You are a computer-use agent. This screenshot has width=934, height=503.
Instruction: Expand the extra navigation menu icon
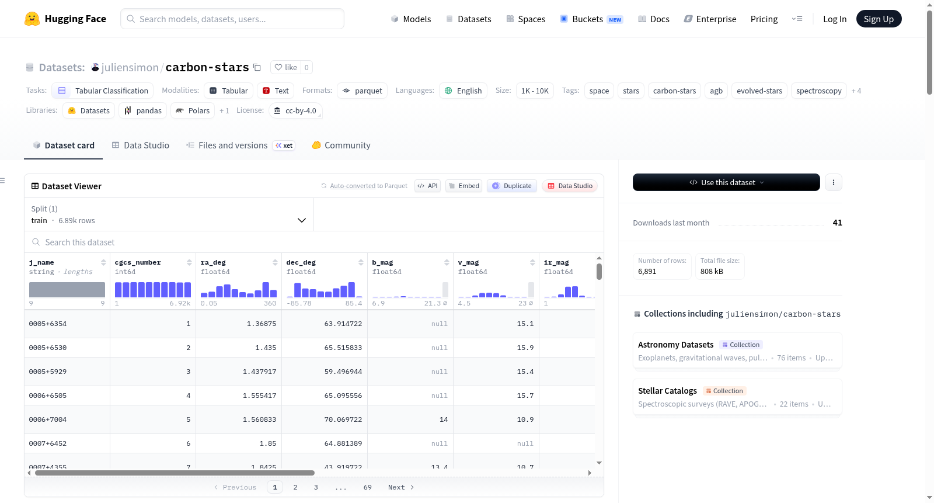pyautogui.click(x=797, y=19)
